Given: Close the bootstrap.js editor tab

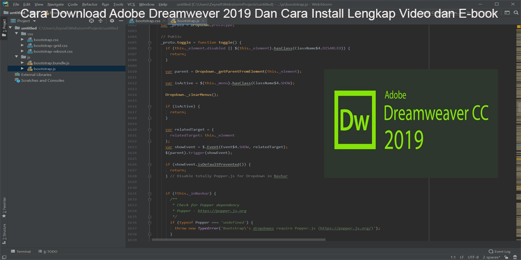Looking at the screenshot, I should coord(203,21).
